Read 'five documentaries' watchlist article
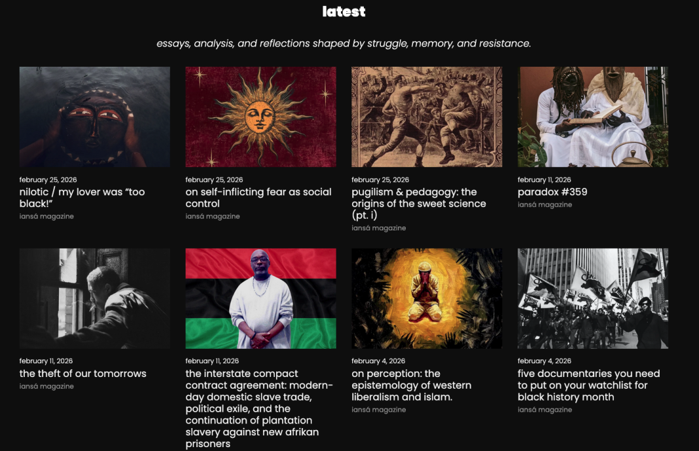The width and height of the screenshot is (699, 451). [x=588, y=385]
